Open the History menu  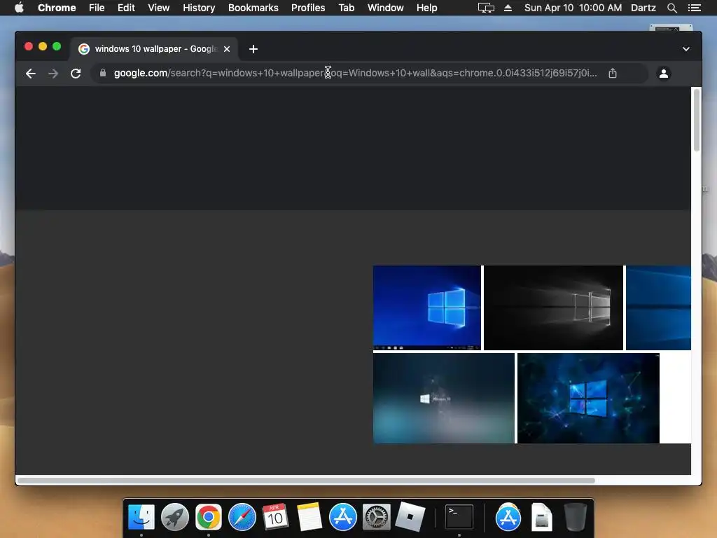[x=199, y=8]
